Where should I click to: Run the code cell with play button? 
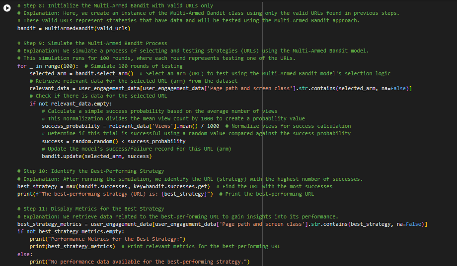[7, 8]
